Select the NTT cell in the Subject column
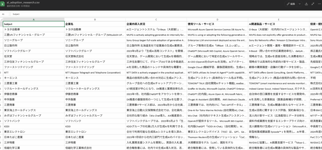Image resolution: width=322 pixels, height=150 pixels. tap(34, 72)
